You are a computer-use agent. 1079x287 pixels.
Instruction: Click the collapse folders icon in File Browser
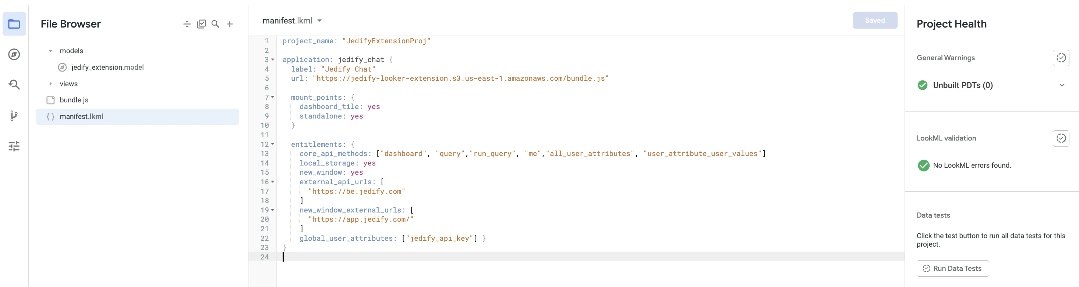pos(187,24)
